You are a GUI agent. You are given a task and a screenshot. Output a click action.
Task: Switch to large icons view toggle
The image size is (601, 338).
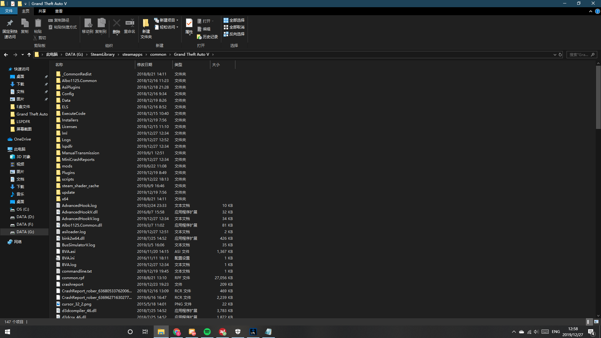pyautogui.click(x=596, y=322)
